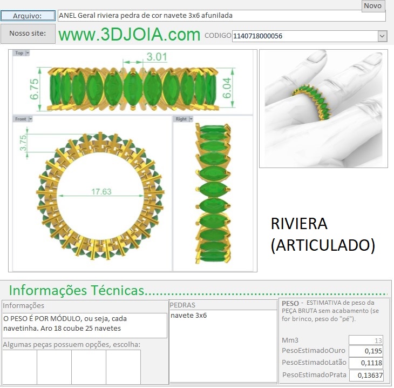Open the Front viewport label dropdown

(x=30, y=118)
